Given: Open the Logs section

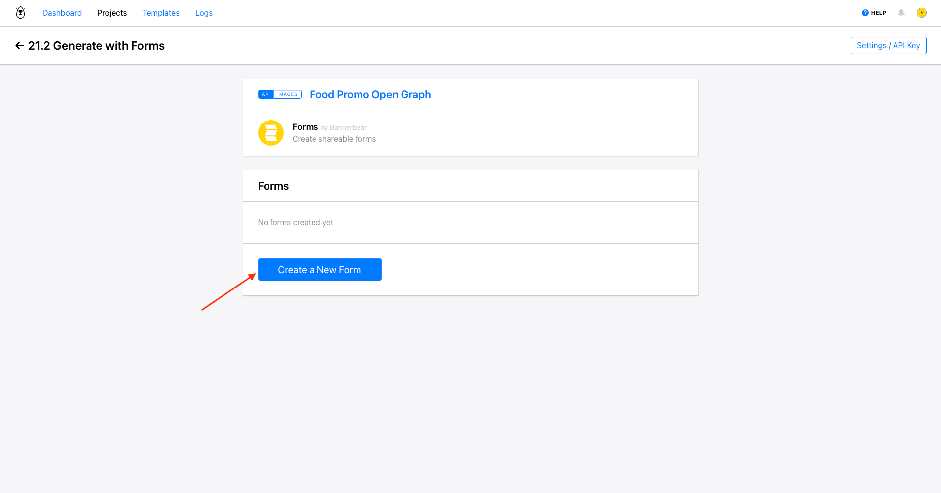Looking at the screenshot, I should 204,13.
